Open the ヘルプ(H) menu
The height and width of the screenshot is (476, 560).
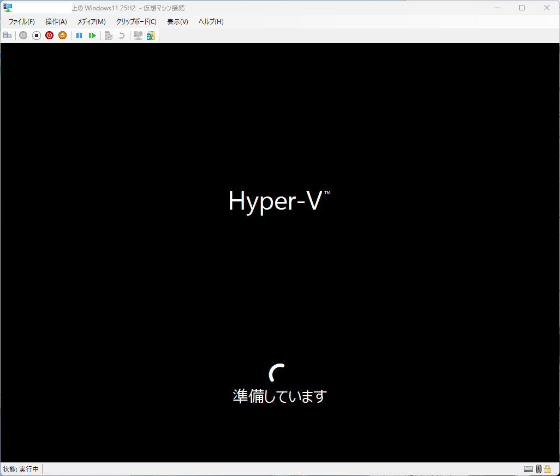[x=211, y=22]
